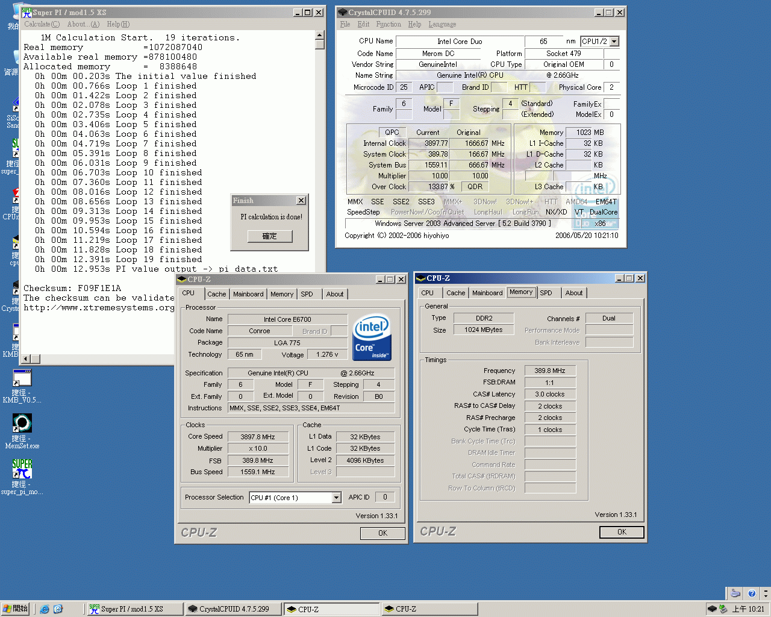Click OK in the CPU-Z Memory tab window
The image size is (771, 617).
(622, 532)
